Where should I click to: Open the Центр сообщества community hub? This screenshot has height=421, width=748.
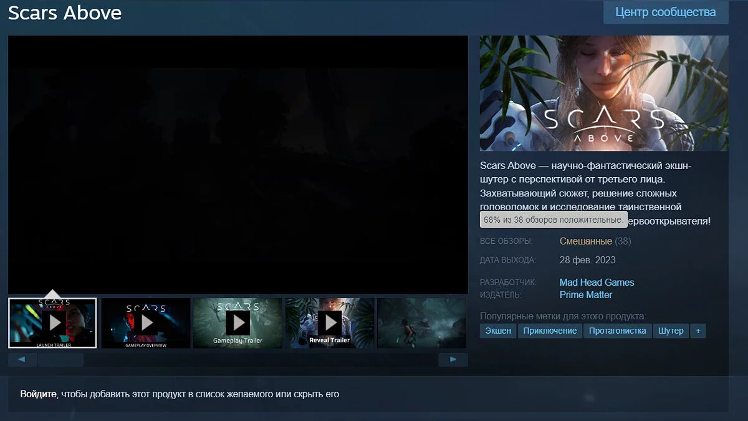pos(666,12)
